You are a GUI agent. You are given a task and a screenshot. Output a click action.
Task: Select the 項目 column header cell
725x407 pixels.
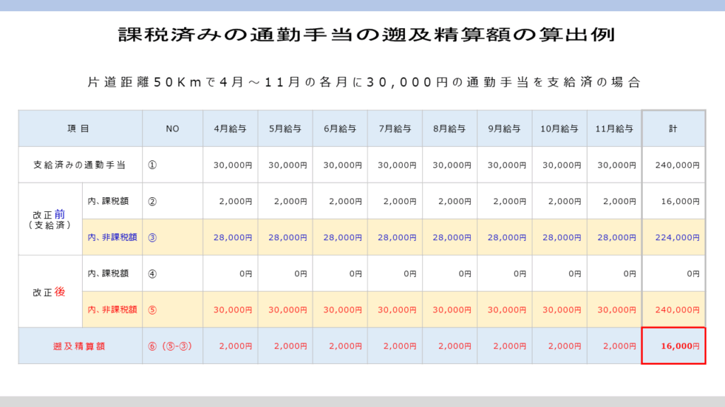coord(80,129)
